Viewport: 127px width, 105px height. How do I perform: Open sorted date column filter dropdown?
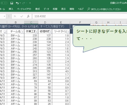(x=5, y=32)
